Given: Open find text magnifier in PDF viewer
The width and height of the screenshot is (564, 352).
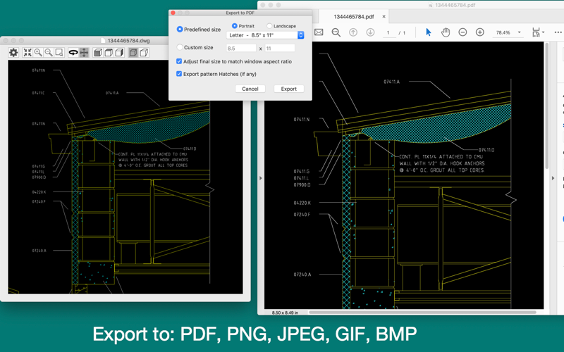Looking at the screenshot, I should pos(336,32).
